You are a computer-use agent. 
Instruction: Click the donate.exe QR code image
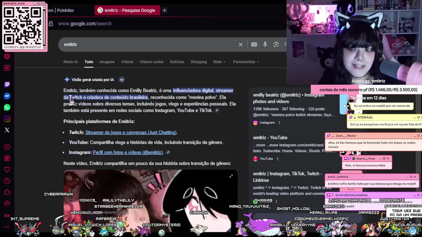(x=22, y=26)
